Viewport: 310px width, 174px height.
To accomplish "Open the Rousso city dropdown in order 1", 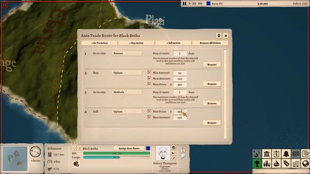I will point(127,53).
